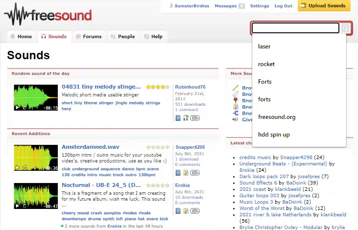The width and height of the screenshot is (358, 230).
Task: Go to the People tab
Action: point(123,37)
